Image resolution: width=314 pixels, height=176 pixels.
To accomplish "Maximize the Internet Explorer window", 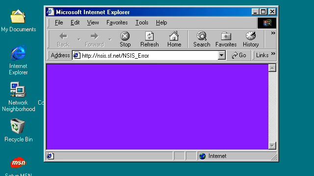I will (263, 12).
